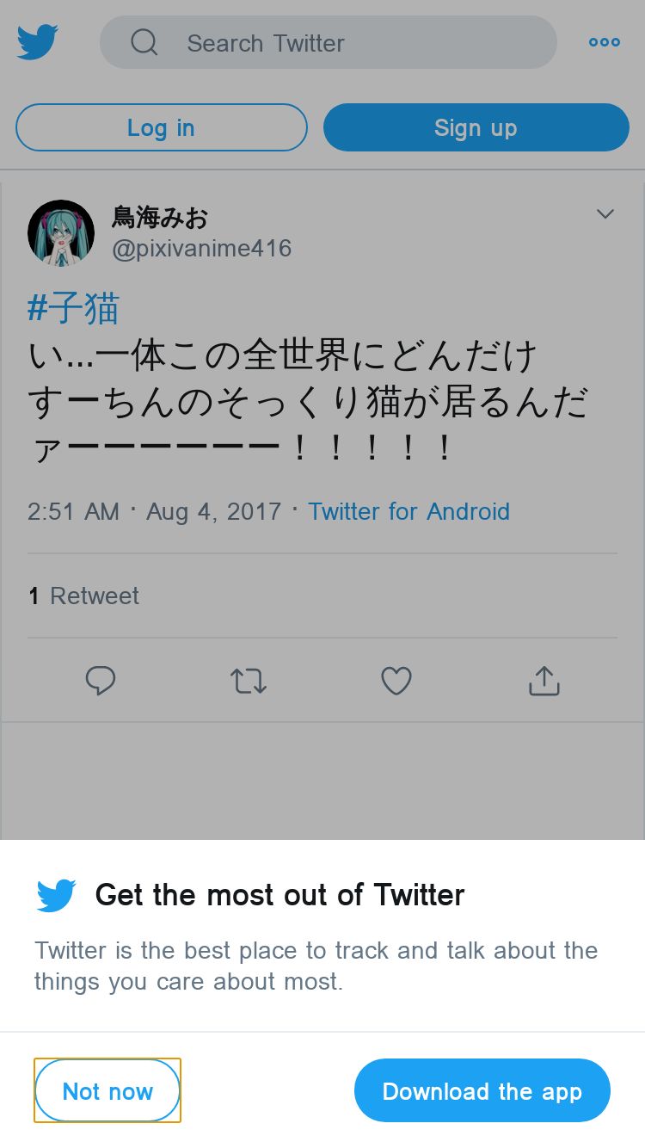Click the Sign up button
Screen dimensions: 645x1148
[x=476, y=127]
